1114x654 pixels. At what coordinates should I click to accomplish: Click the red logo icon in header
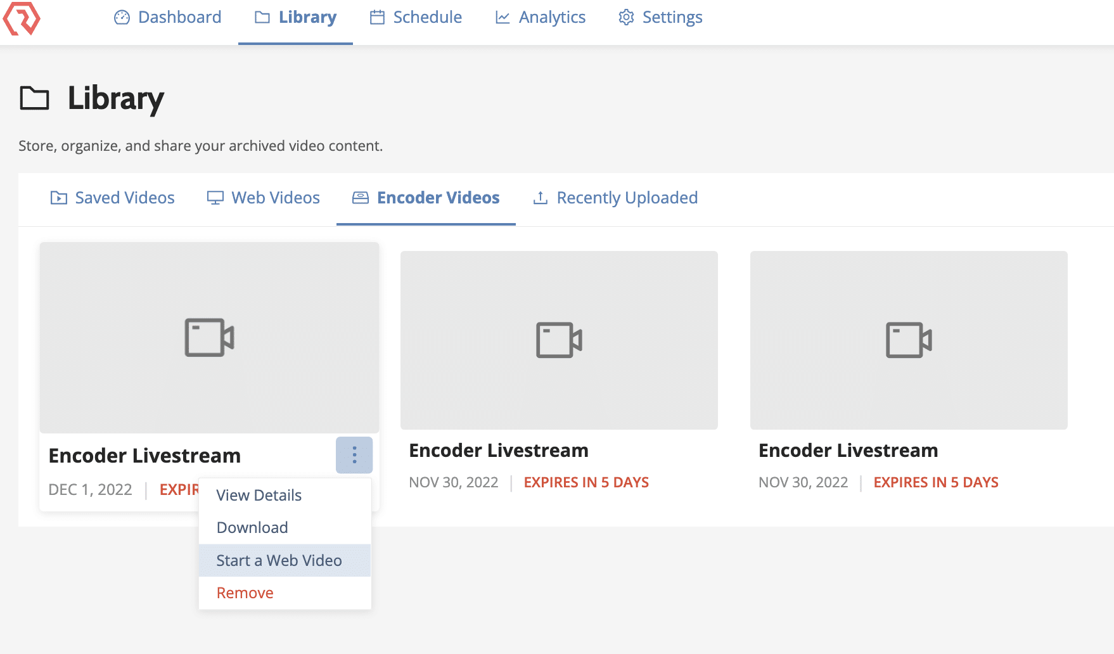point(22,18)
